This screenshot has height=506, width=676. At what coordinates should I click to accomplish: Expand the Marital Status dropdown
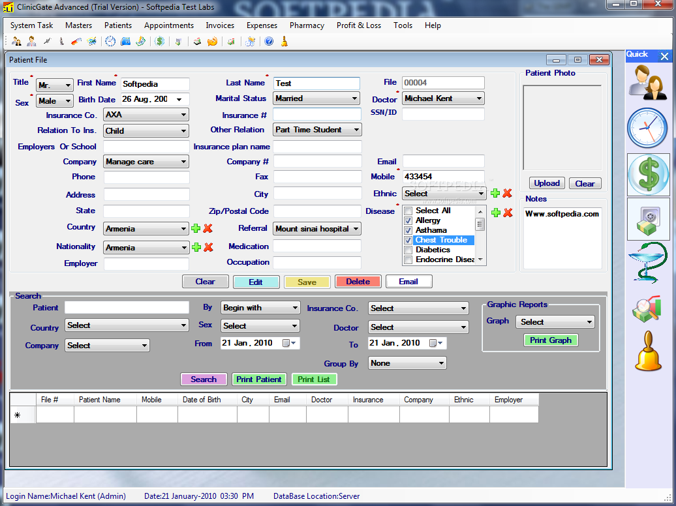316,98
